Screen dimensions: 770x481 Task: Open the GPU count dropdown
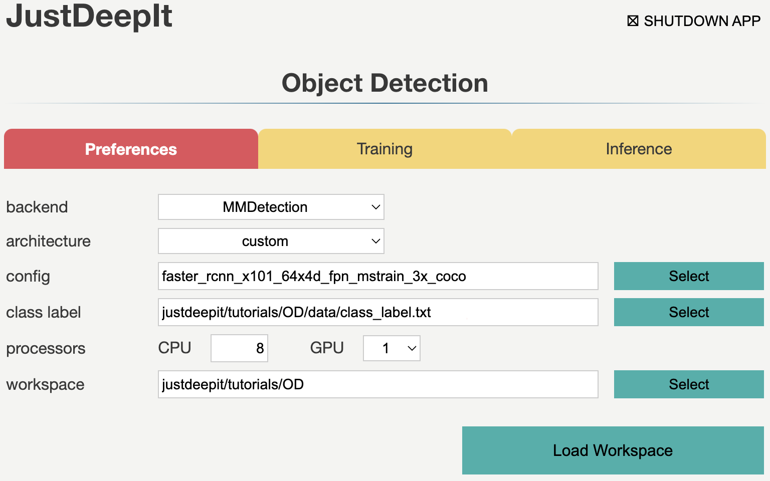click(392, 348)
